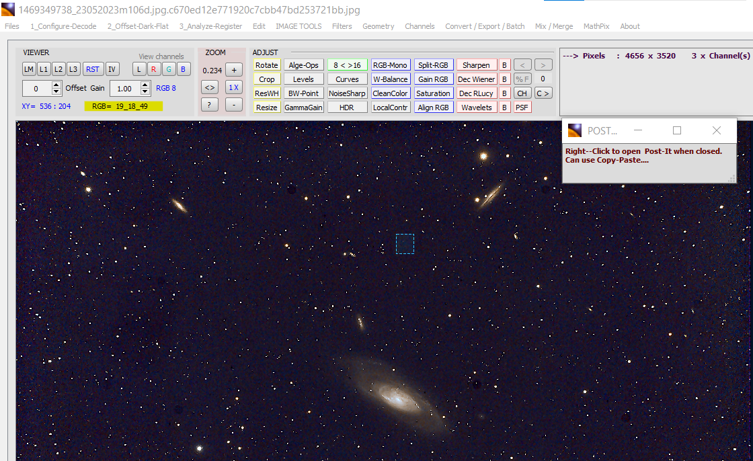The width and height of the screenshot is (753, 461).
Task: Click the PSF button
Action: coord(522,108)
